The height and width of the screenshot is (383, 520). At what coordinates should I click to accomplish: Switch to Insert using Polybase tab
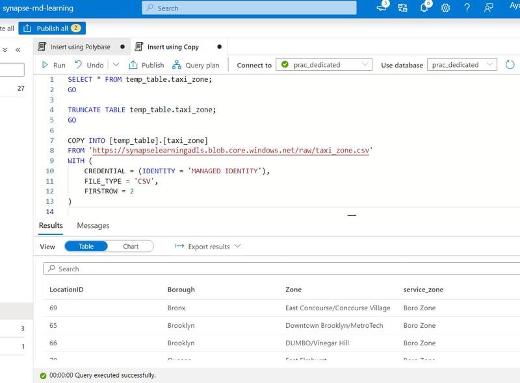pos(81,47)
